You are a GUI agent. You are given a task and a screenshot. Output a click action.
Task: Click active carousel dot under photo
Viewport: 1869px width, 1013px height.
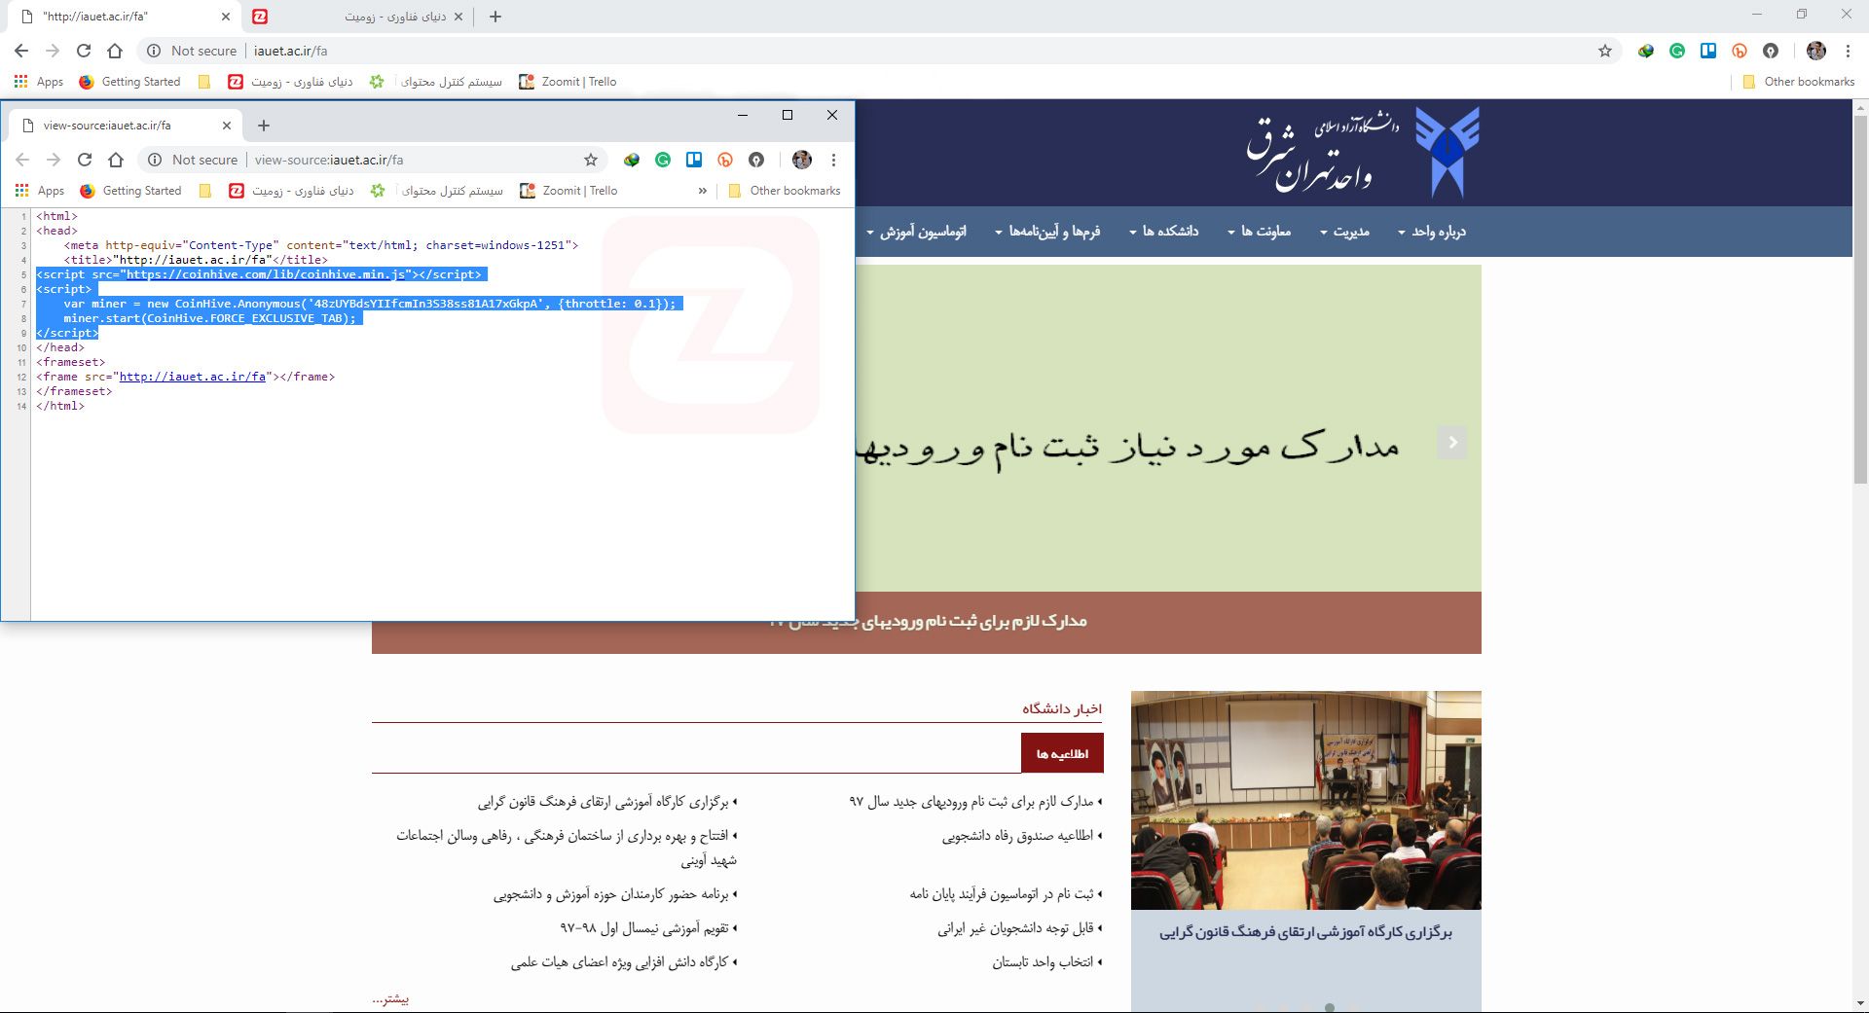click(1329, 1007)
